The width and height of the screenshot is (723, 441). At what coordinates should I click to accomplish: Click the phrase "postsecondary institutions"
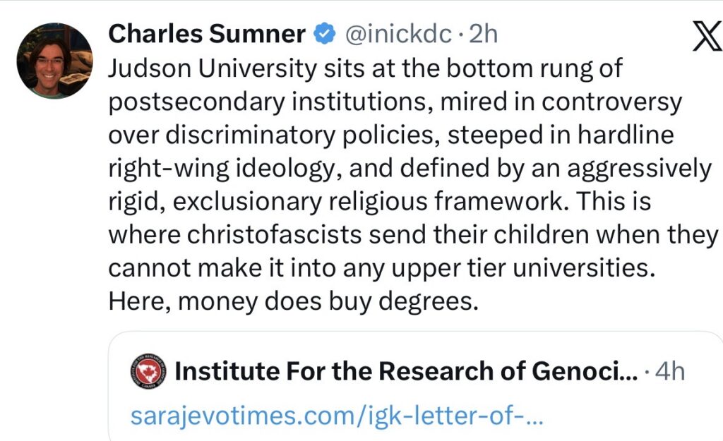[269, 102]
